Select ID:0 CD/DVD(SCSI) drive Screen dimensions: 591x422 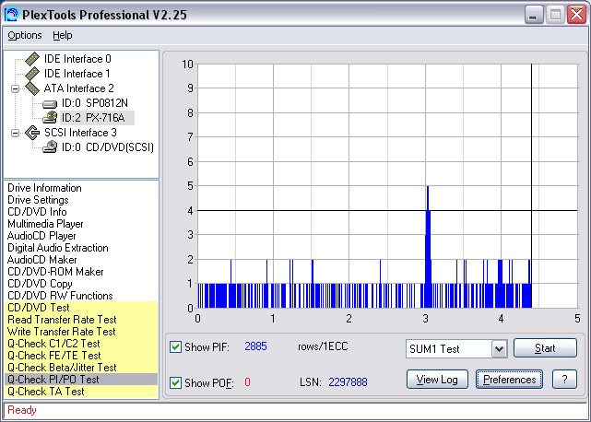point(108,147)
